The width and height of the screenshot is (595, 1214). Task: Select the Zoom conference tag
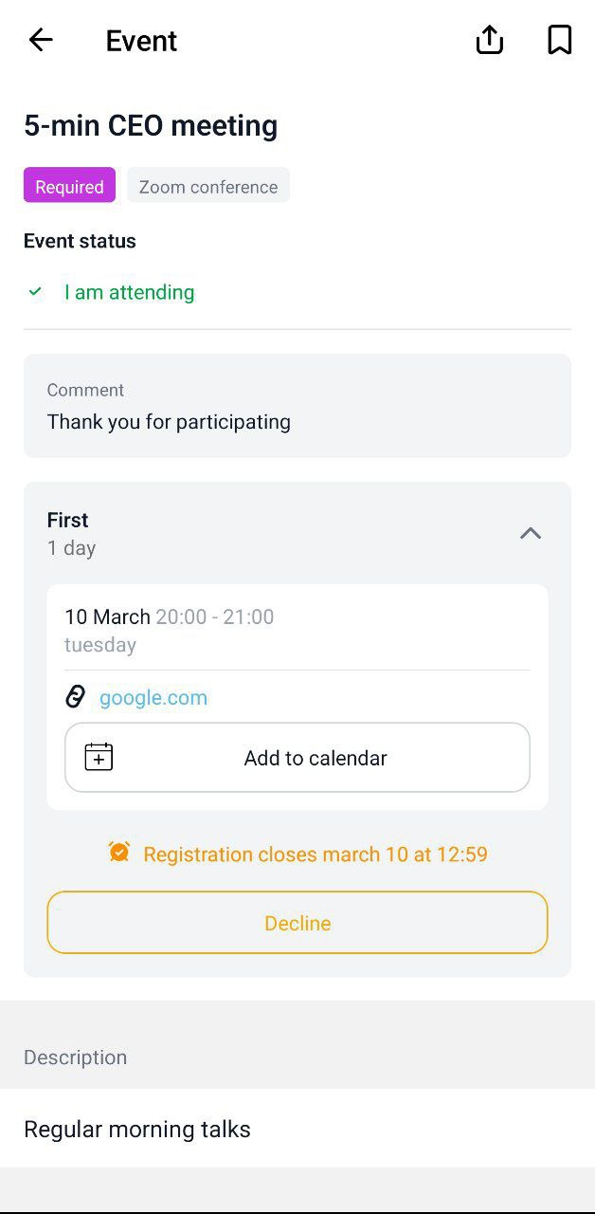click(208, 186)
